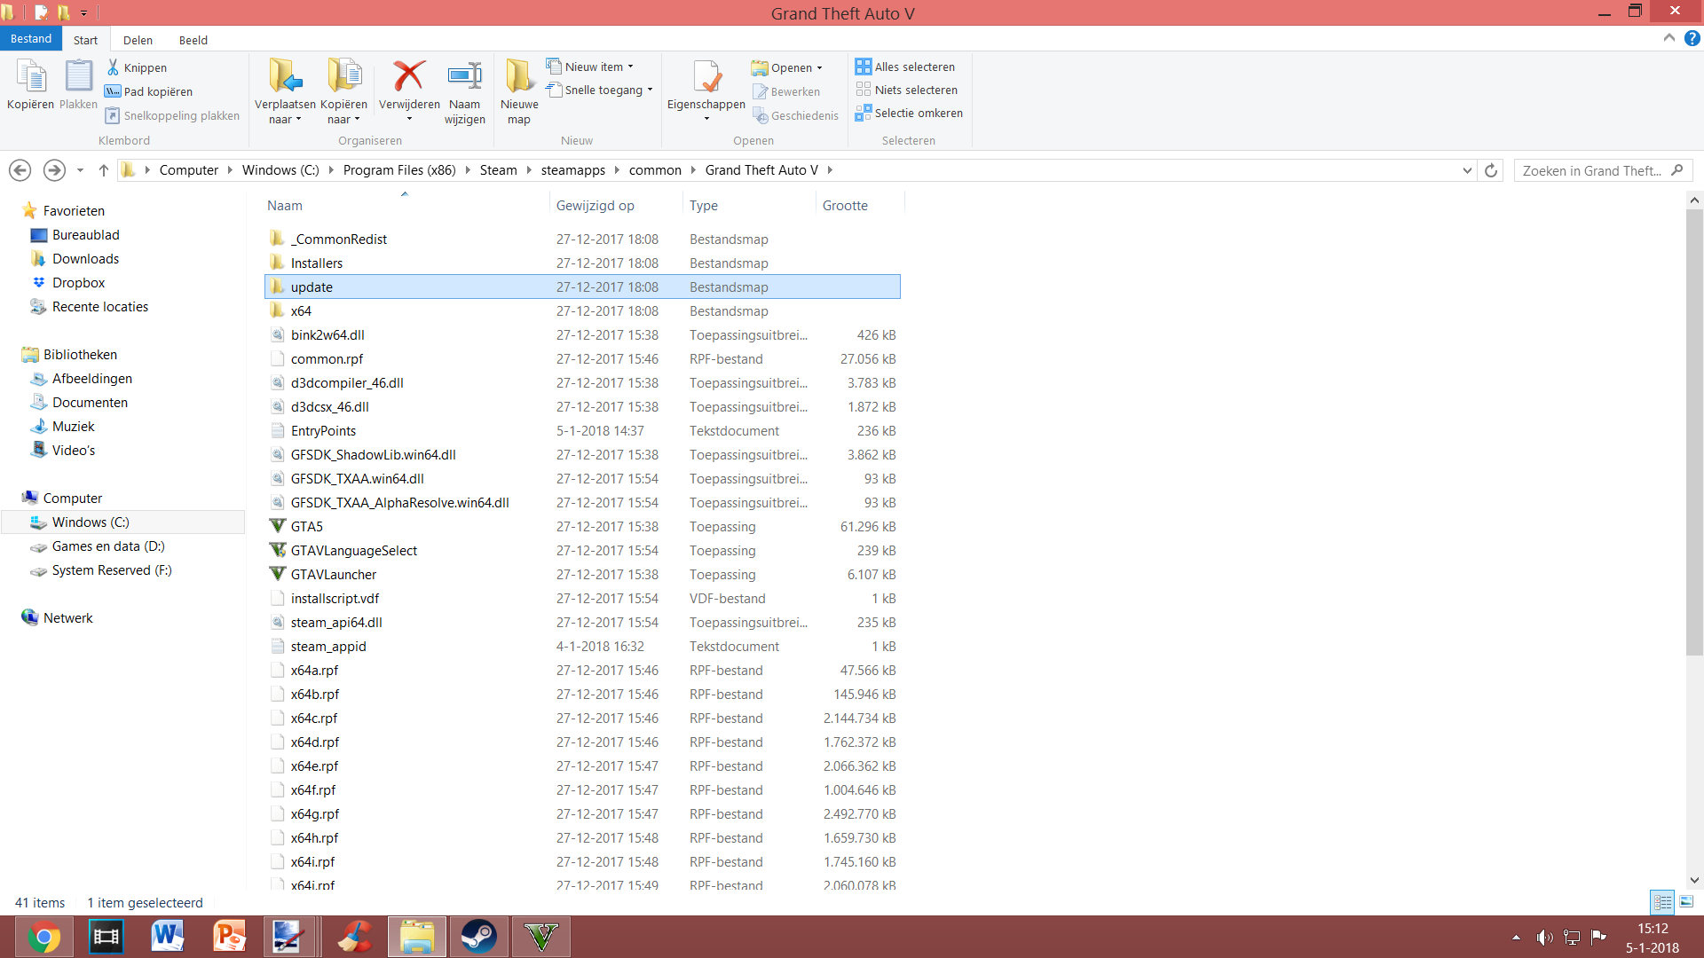Select the Installers folder
1704x958 pixels.
point(582,263)
